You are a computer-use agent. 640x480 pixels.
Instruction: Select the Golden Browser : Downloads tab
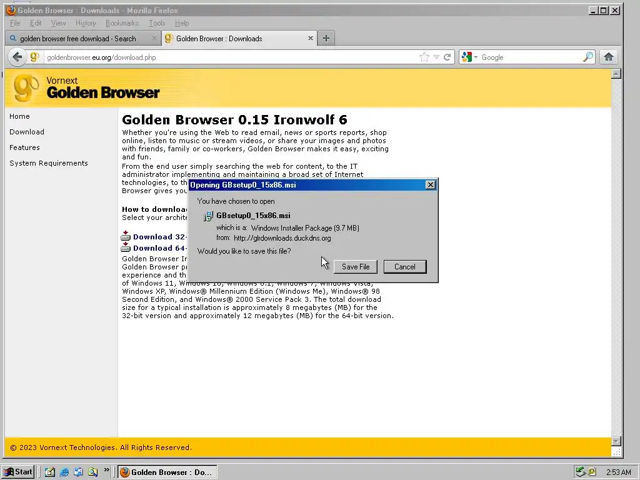point(239,38)
